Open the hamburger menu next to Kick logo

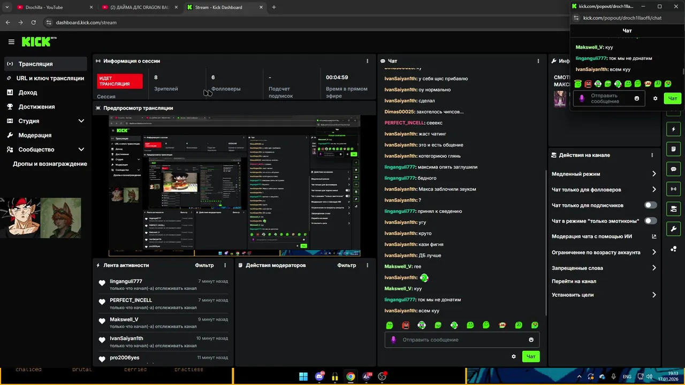tap(11, 42)
